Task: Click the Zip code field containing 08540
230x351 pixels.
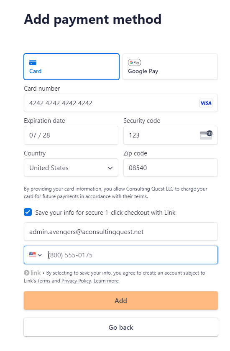Action: pos(171,168)
